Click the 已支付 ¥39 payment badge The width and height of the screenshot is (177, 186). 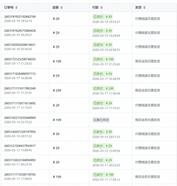click(x=103, y=132)
